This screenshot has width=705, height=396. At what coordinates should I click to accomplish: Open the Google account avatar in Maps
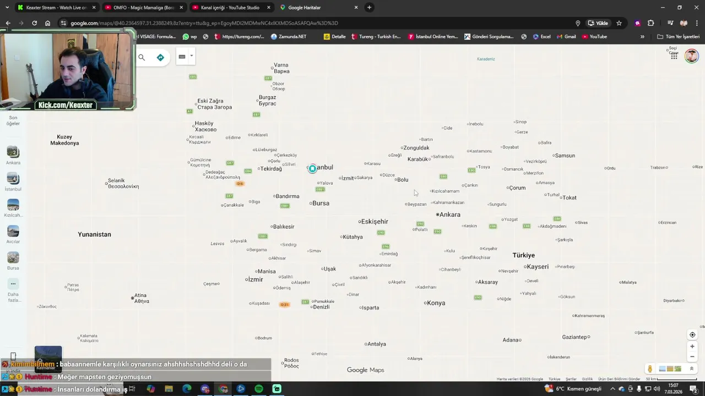[692, 56]
